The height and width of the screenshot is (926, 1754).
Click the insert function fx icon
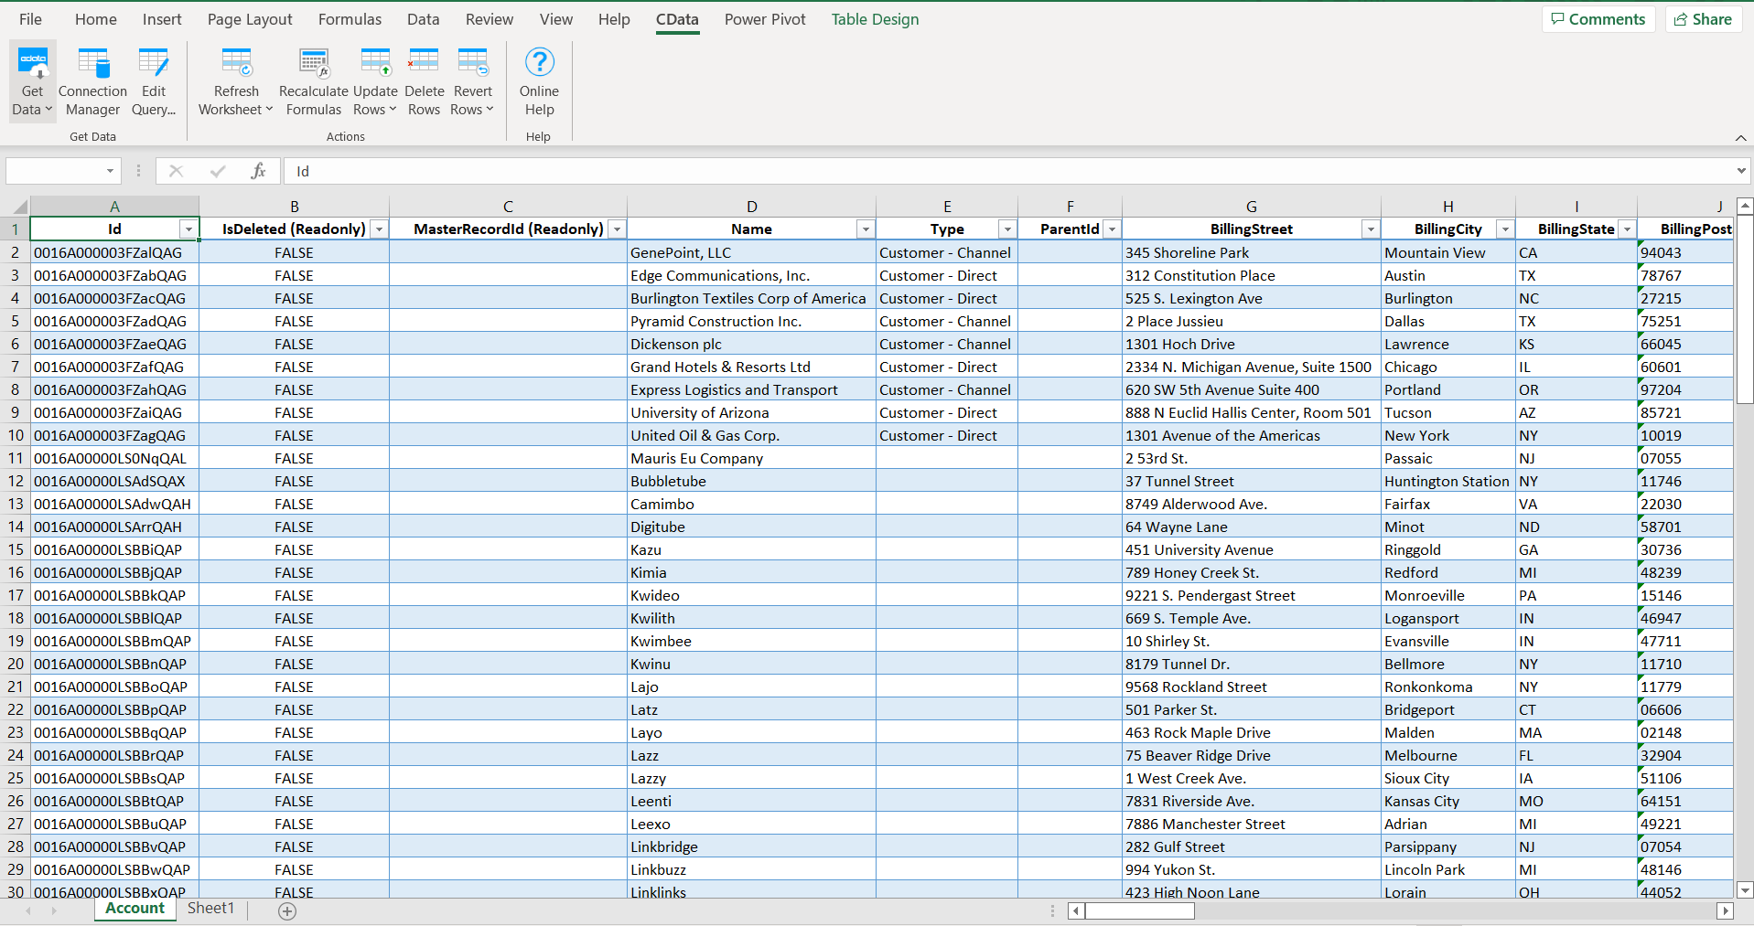tap(258, 171)
